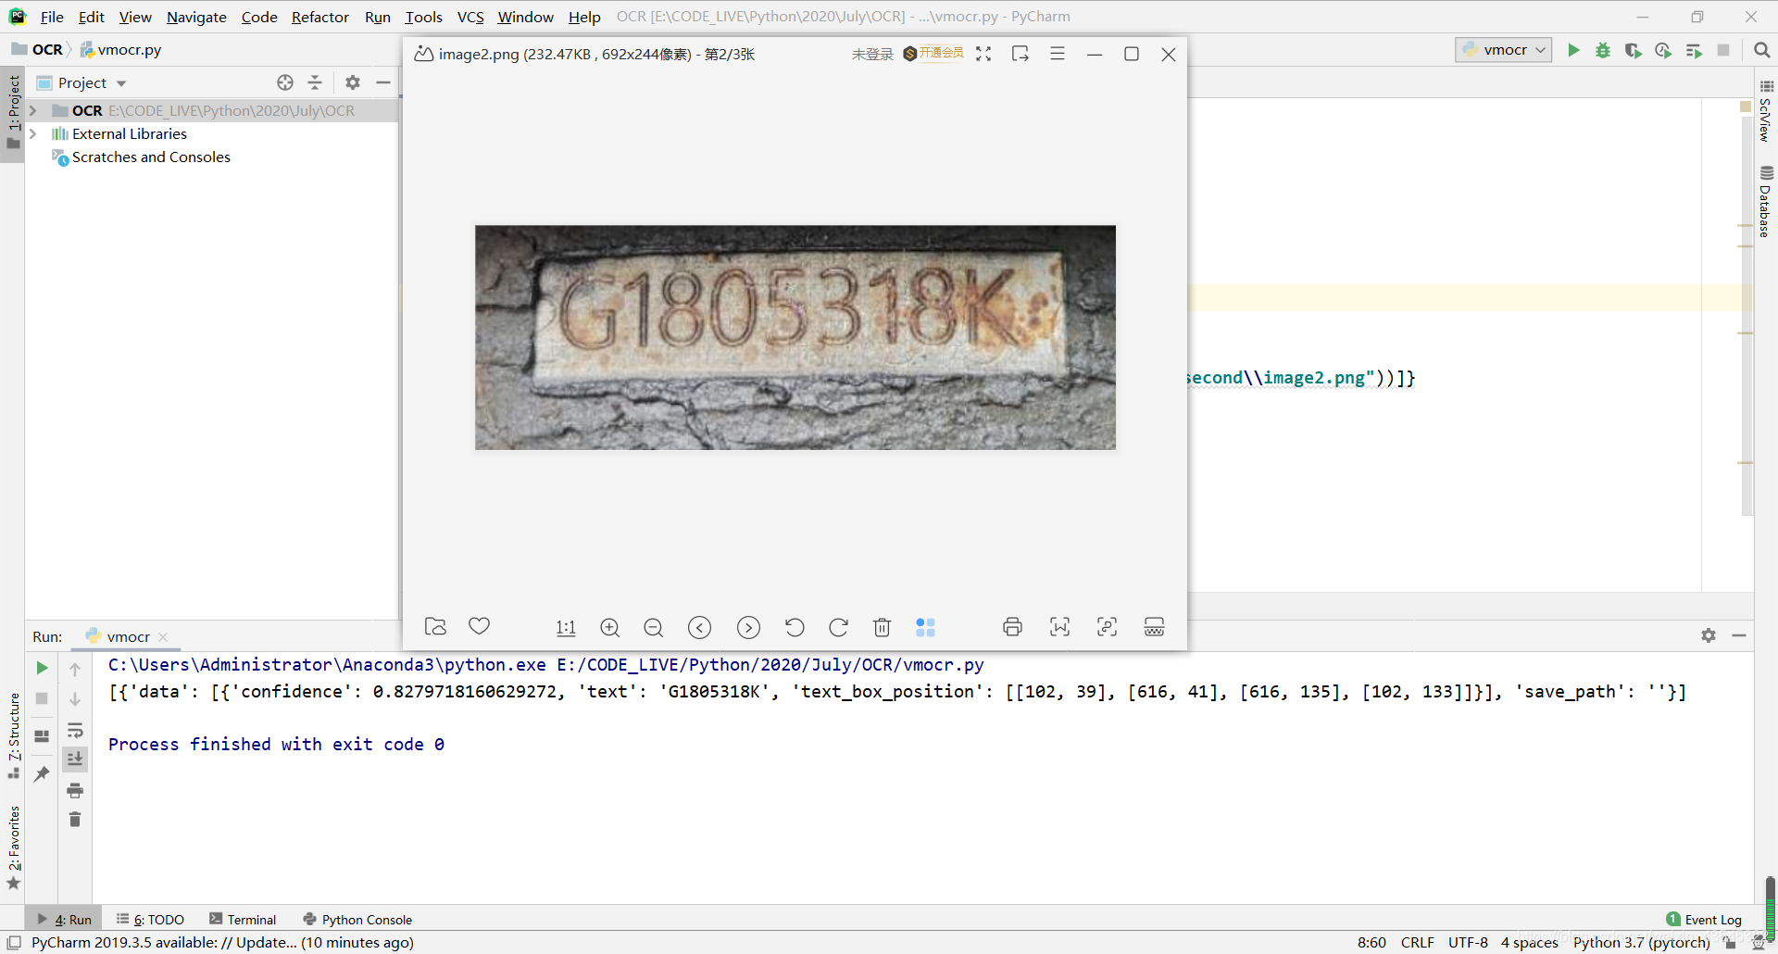Open the profiler run icon
1778x954 pixels.
[x=1663, y=50]
